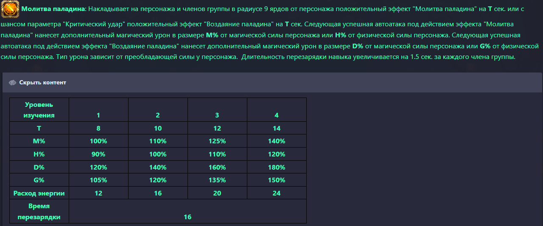Select the level 4 column header cell
This screenshot has width=543, height=226.
(277, 115)
